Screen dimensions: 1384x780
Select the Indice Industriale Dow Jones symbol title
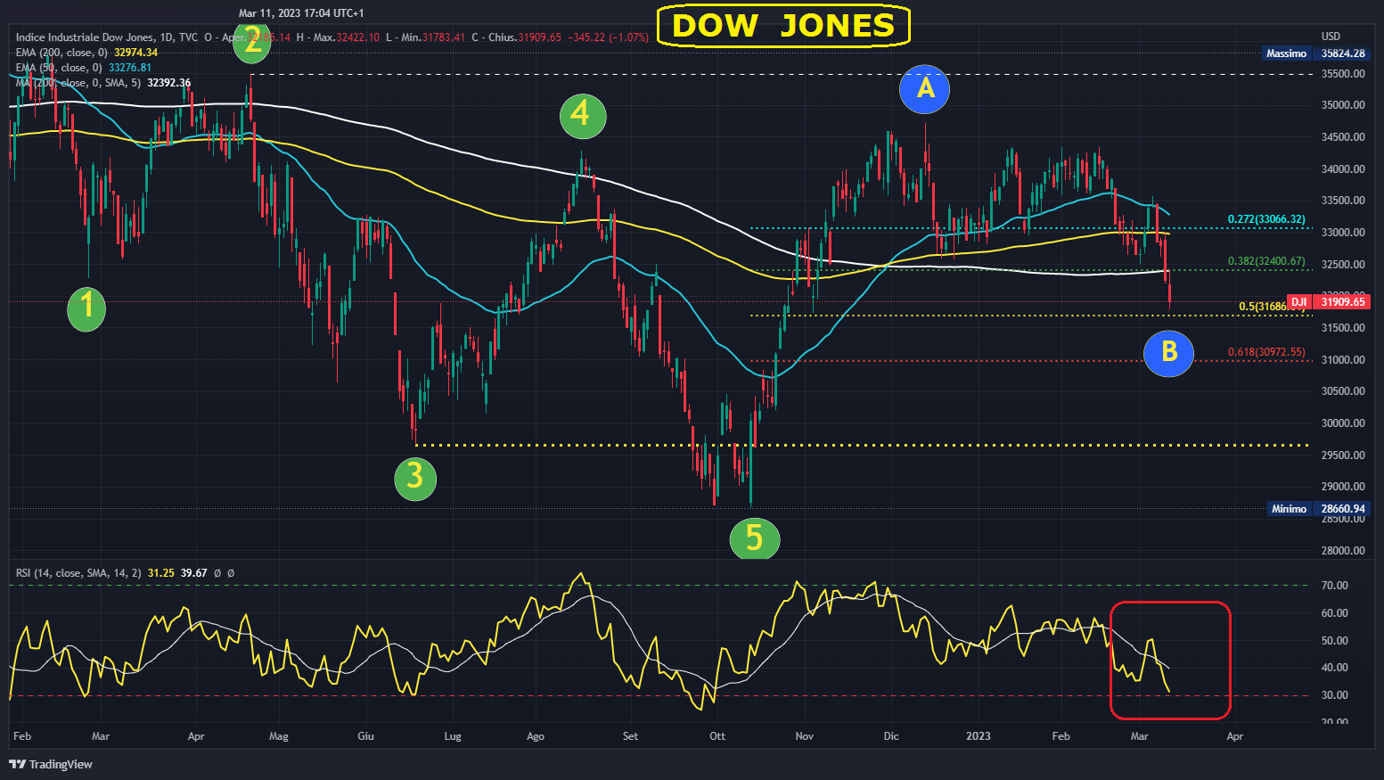click(x=85, y=37)
